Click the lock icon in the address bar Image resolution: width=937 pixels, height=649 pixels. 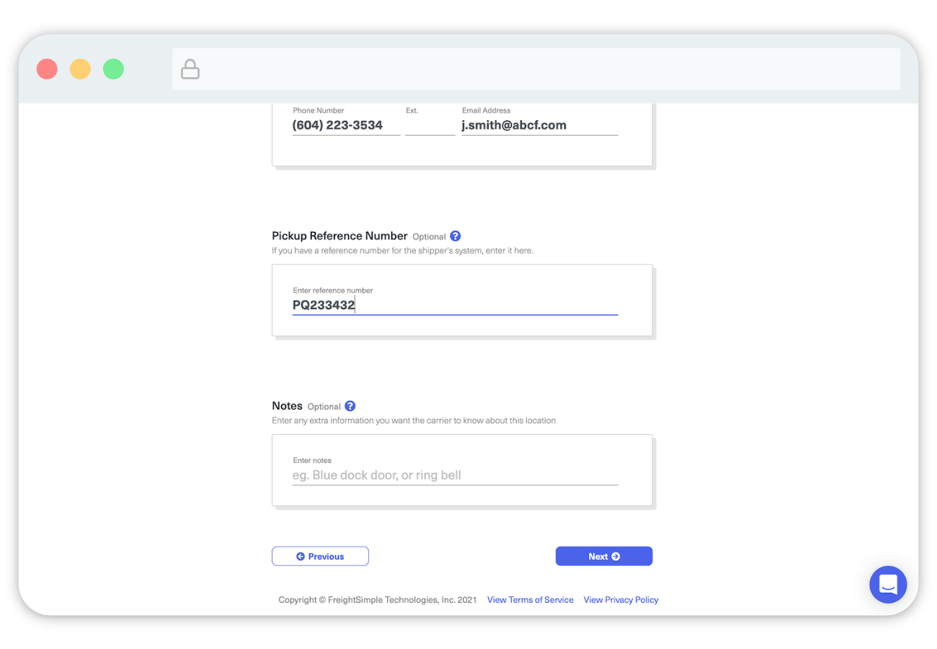pos(190,69)
